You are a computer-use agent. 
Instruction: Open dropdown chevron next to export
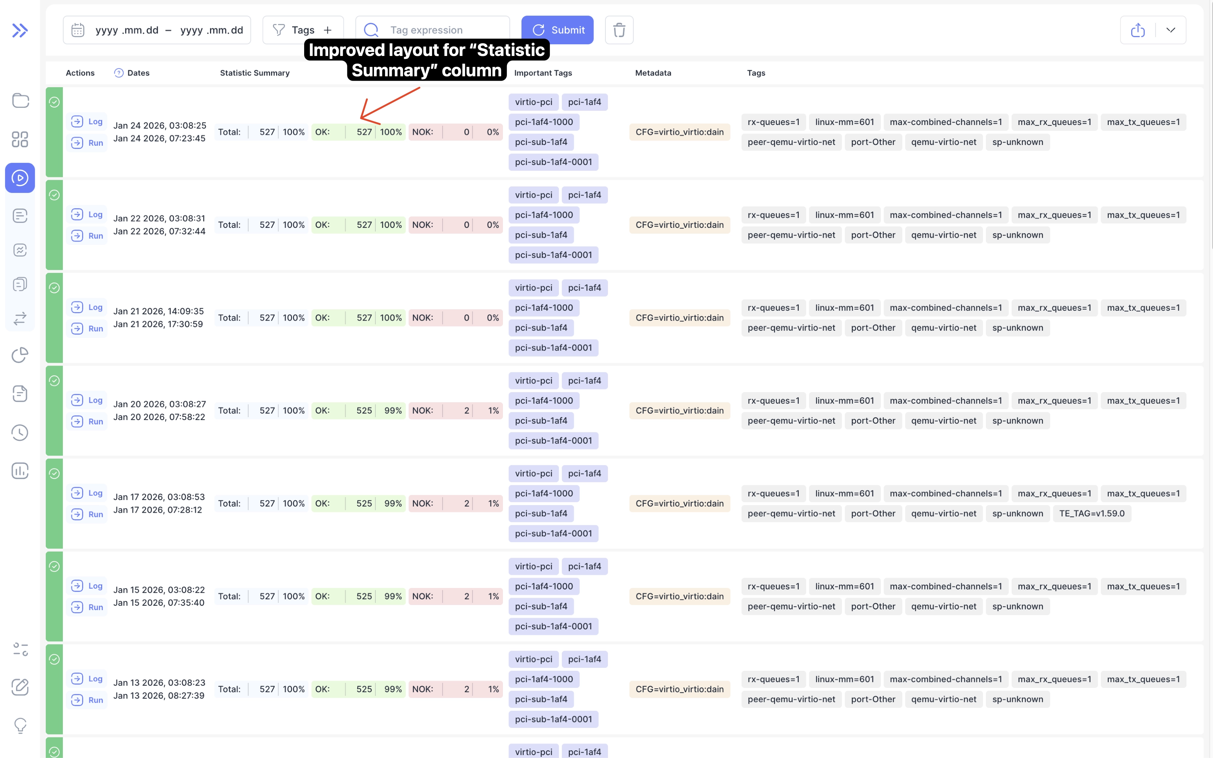point(1171,30)
